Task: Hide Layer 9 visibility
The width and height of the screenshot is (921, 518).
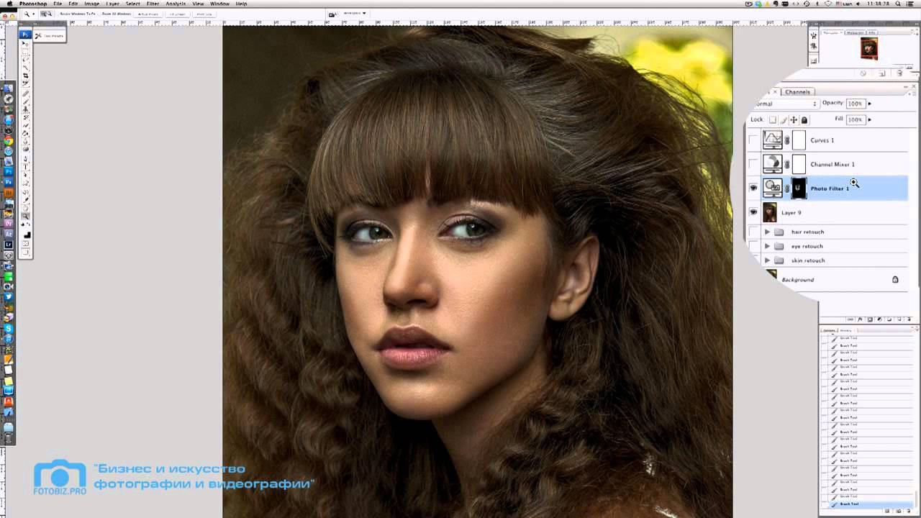Action: click(753, 213)
